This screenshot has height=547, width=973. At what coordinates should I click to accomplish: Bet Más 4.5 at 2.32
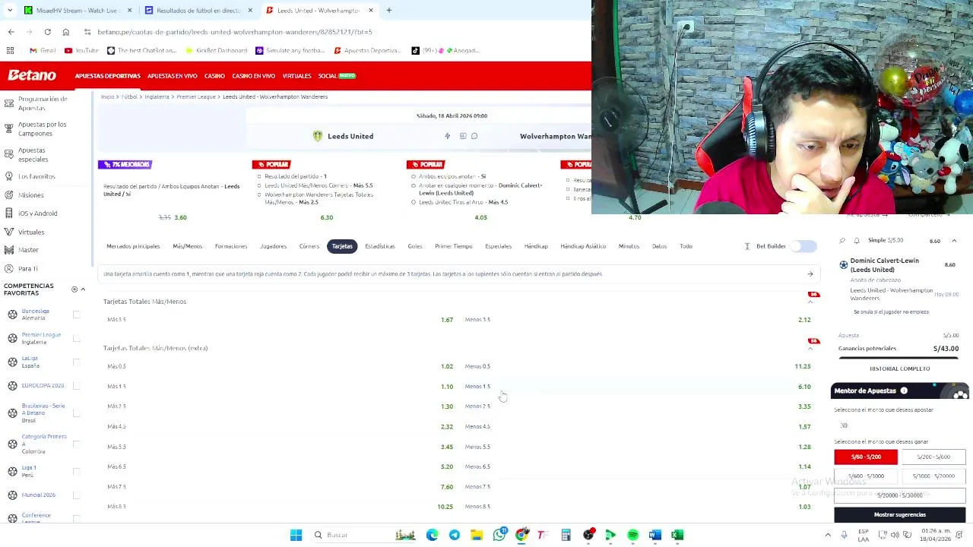(279, 426)
